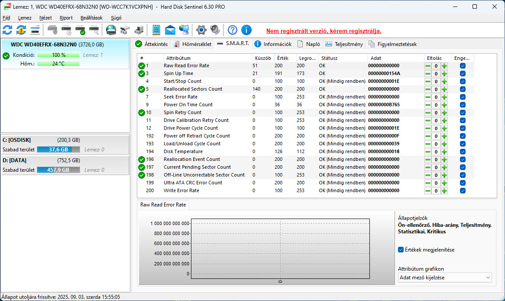This screenshot has width=505, height=301.
Task: Sort by the Attribútum column header
Action: pos(208,58)
